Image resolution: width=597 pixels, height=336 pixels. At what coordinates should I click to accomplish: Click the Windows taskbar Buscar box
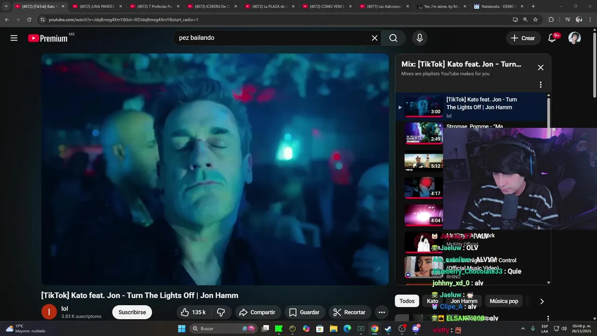[x=223, y=329]
